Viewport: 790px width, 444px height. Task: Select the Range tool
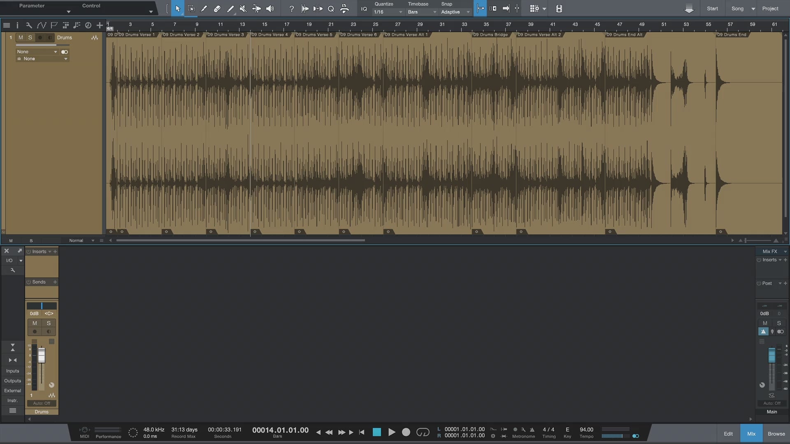tap(191, 9)
